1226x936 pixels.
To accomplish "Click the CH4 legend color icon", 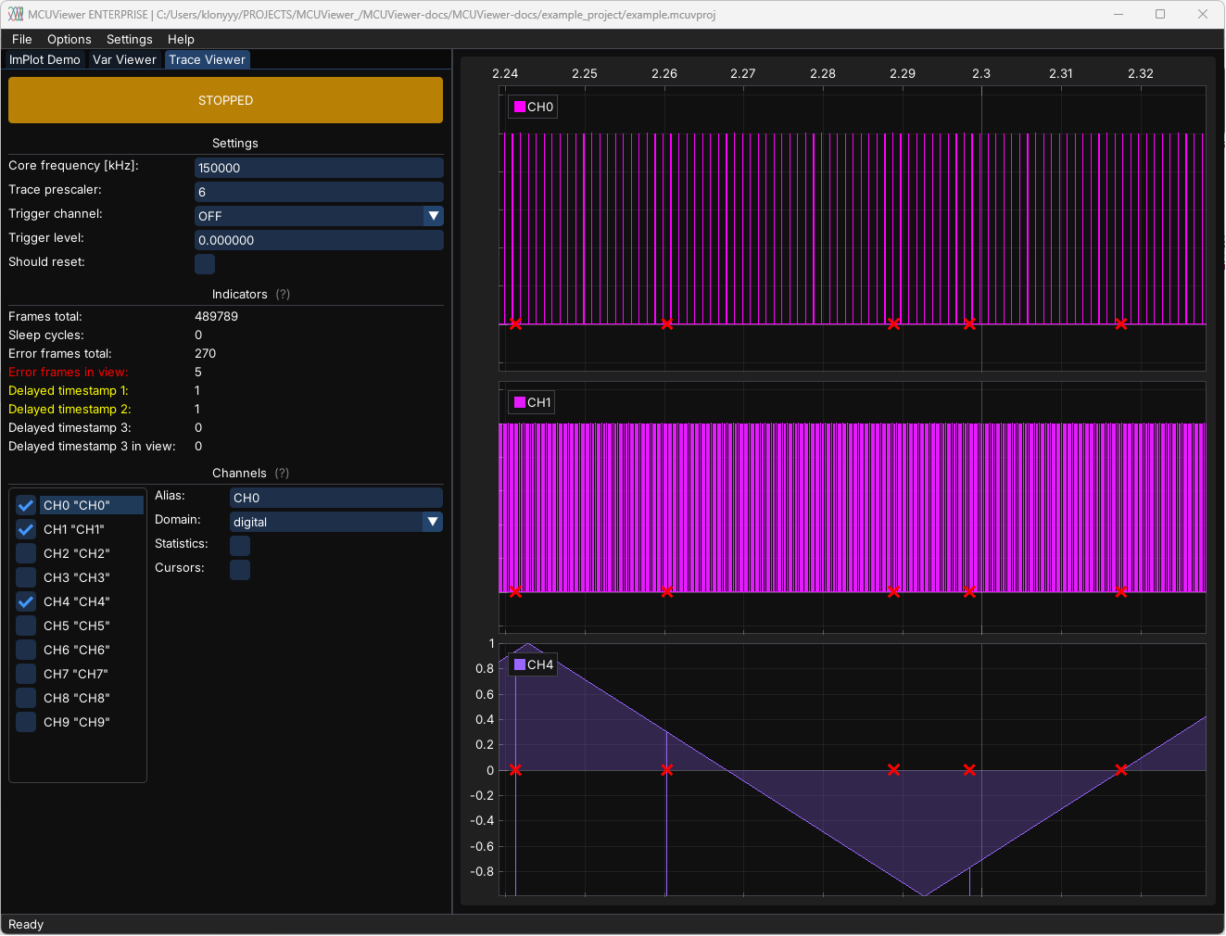I will (520, 665).
